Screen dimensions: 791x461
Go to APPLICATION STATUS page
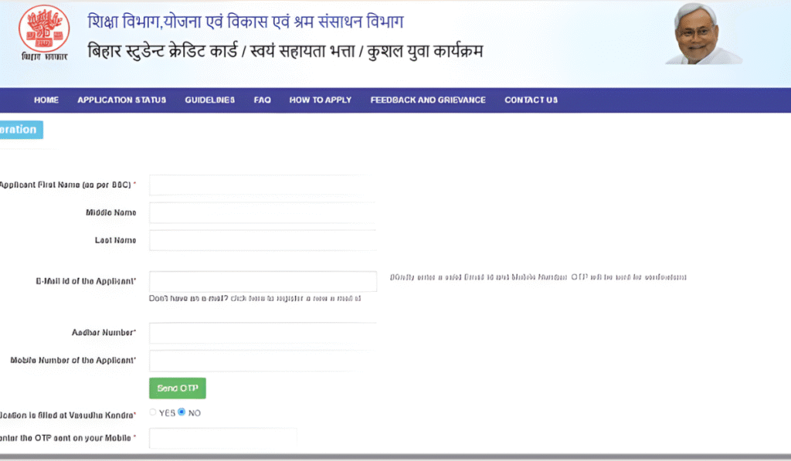[x=121, y=100]
